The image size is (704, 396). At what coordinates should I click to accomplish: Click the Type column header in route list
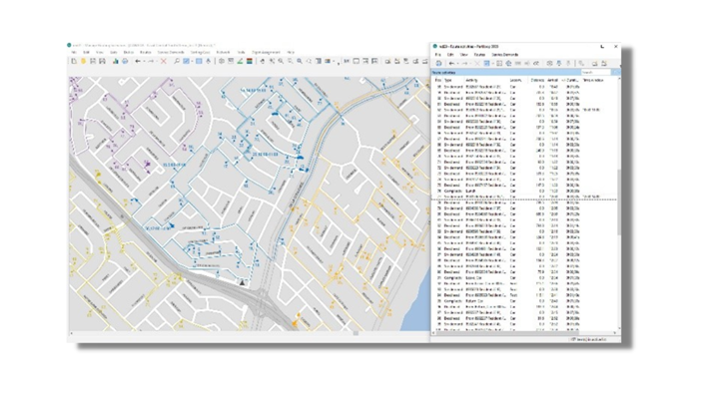pos(447,80)
